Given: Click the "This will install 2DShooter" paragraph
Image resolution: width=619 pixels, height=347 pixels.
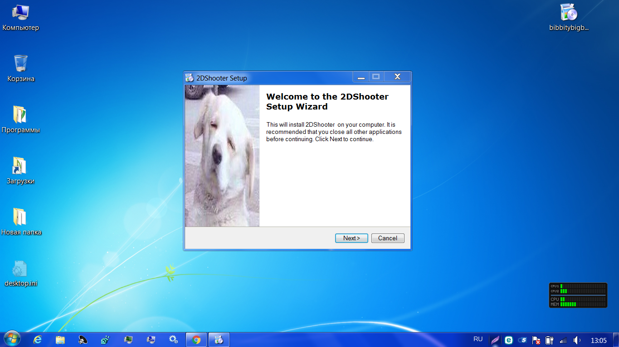Looking at the screenshot, I should pyautogui.click(x=334, y=132).
